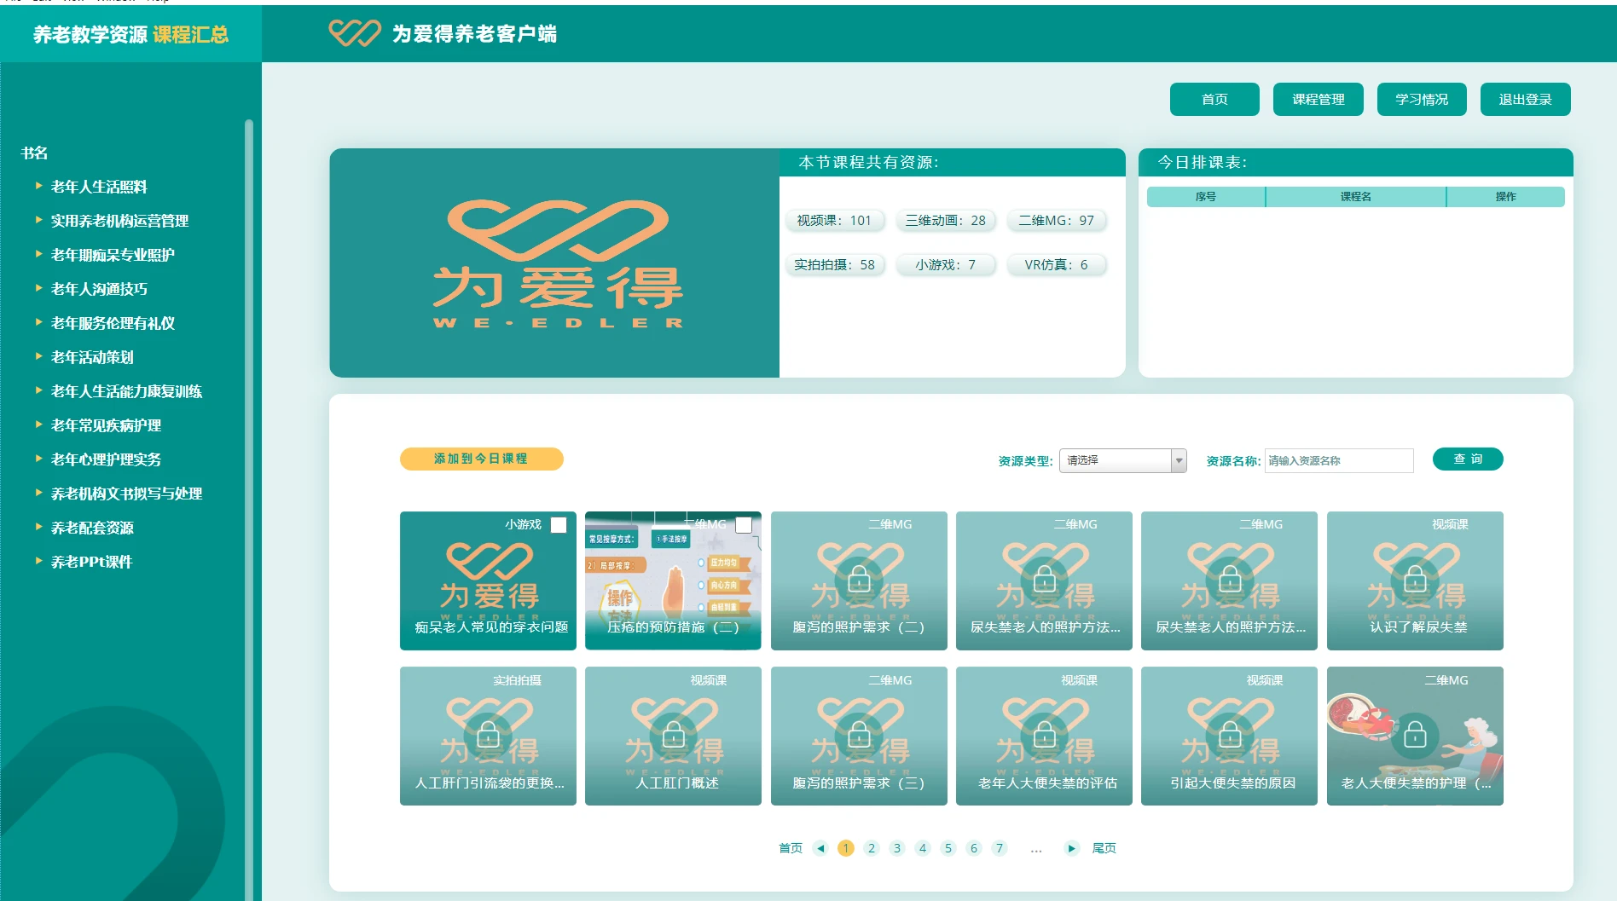
Task: Open the 首页 navigation tab
Action: coord(1214,99)
